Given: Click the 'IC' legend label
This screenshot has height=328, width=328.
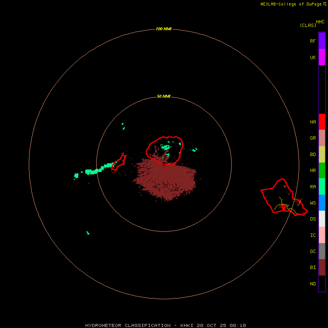Looking at the screenshot, I should coord(313,235).
